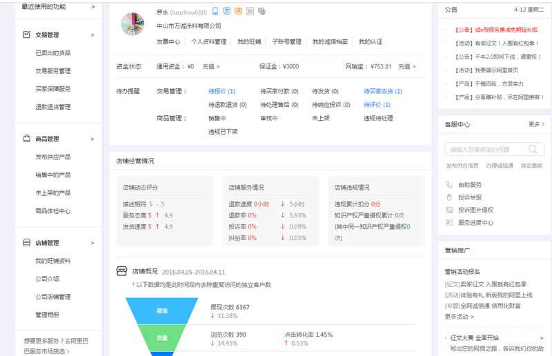Open the user avatar thumbnail

(132, 24)
